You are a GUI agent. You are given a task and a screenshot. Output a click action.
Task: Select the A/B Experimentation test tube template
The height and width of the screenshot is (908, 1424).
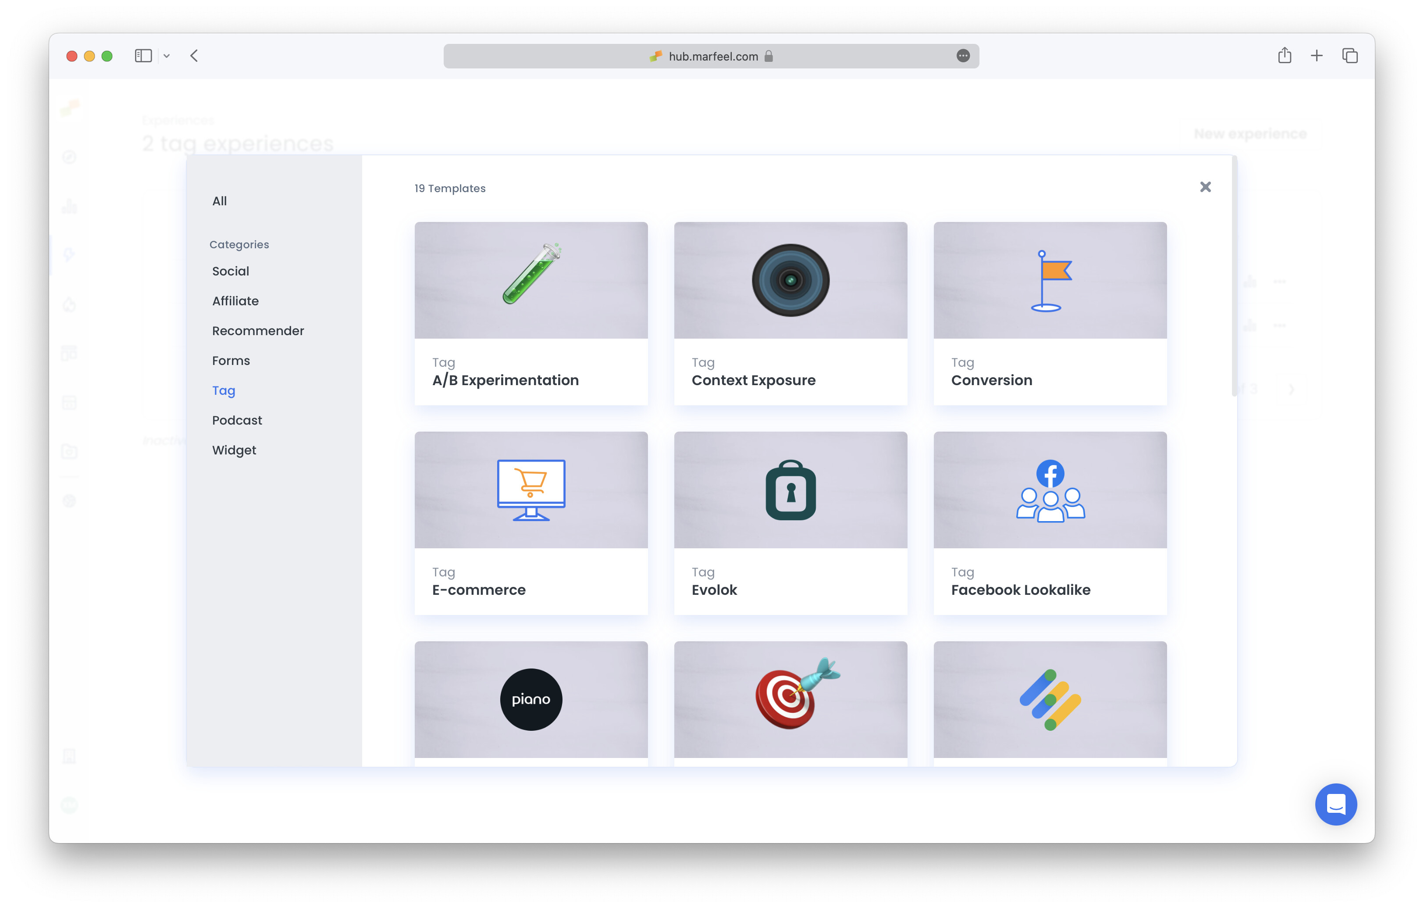pos(530,314)
